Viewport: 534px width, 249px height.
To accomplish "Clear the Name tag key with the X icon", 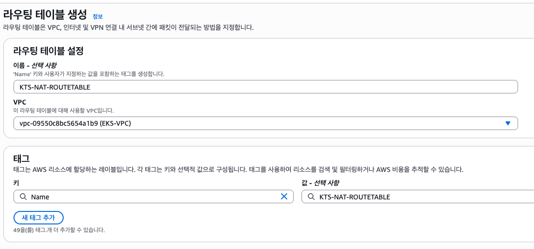I will (x=284, y=197).
